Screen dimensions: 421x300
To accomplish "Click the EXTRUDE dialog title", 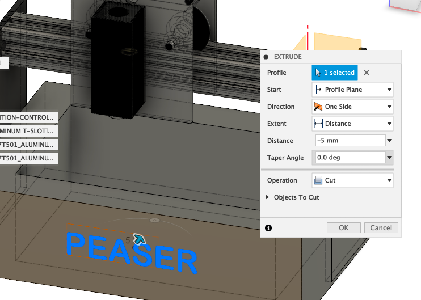I will (x=288, y=57).
